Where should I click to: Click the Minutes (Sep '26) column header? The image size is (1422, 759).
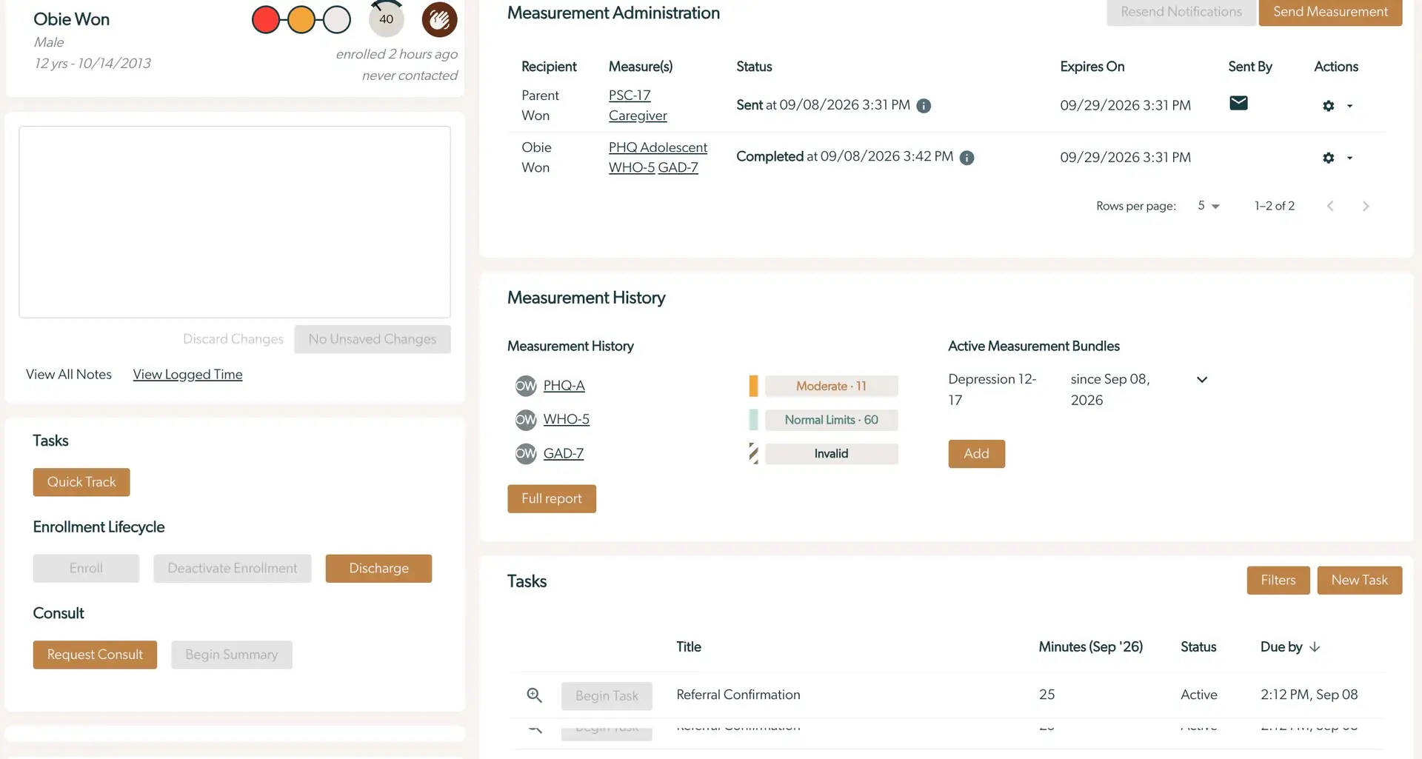1090,647
